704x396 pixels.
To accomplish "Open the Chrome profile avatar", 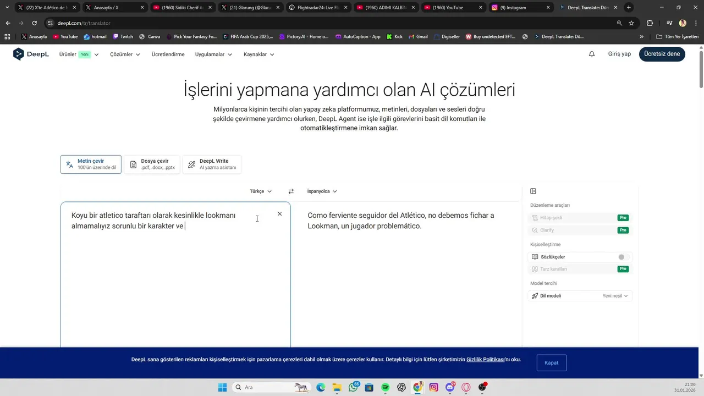I will [683, 23].
